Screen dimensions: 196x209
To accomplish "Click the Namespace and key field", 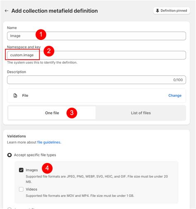I will [x=96, y=55].
